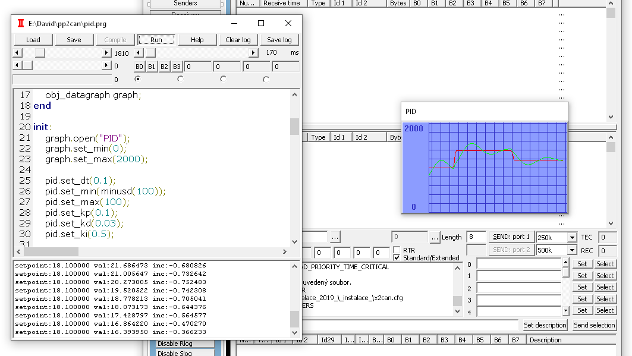This screenshot has height=356, width=632.
Task: Click the pid.prg window title icon
Action: (x=21, y=23)
